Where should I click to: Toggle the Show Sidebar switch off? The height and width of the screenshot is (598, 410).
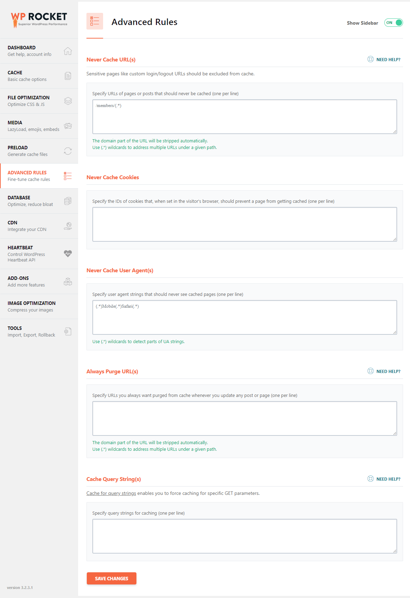393,23
